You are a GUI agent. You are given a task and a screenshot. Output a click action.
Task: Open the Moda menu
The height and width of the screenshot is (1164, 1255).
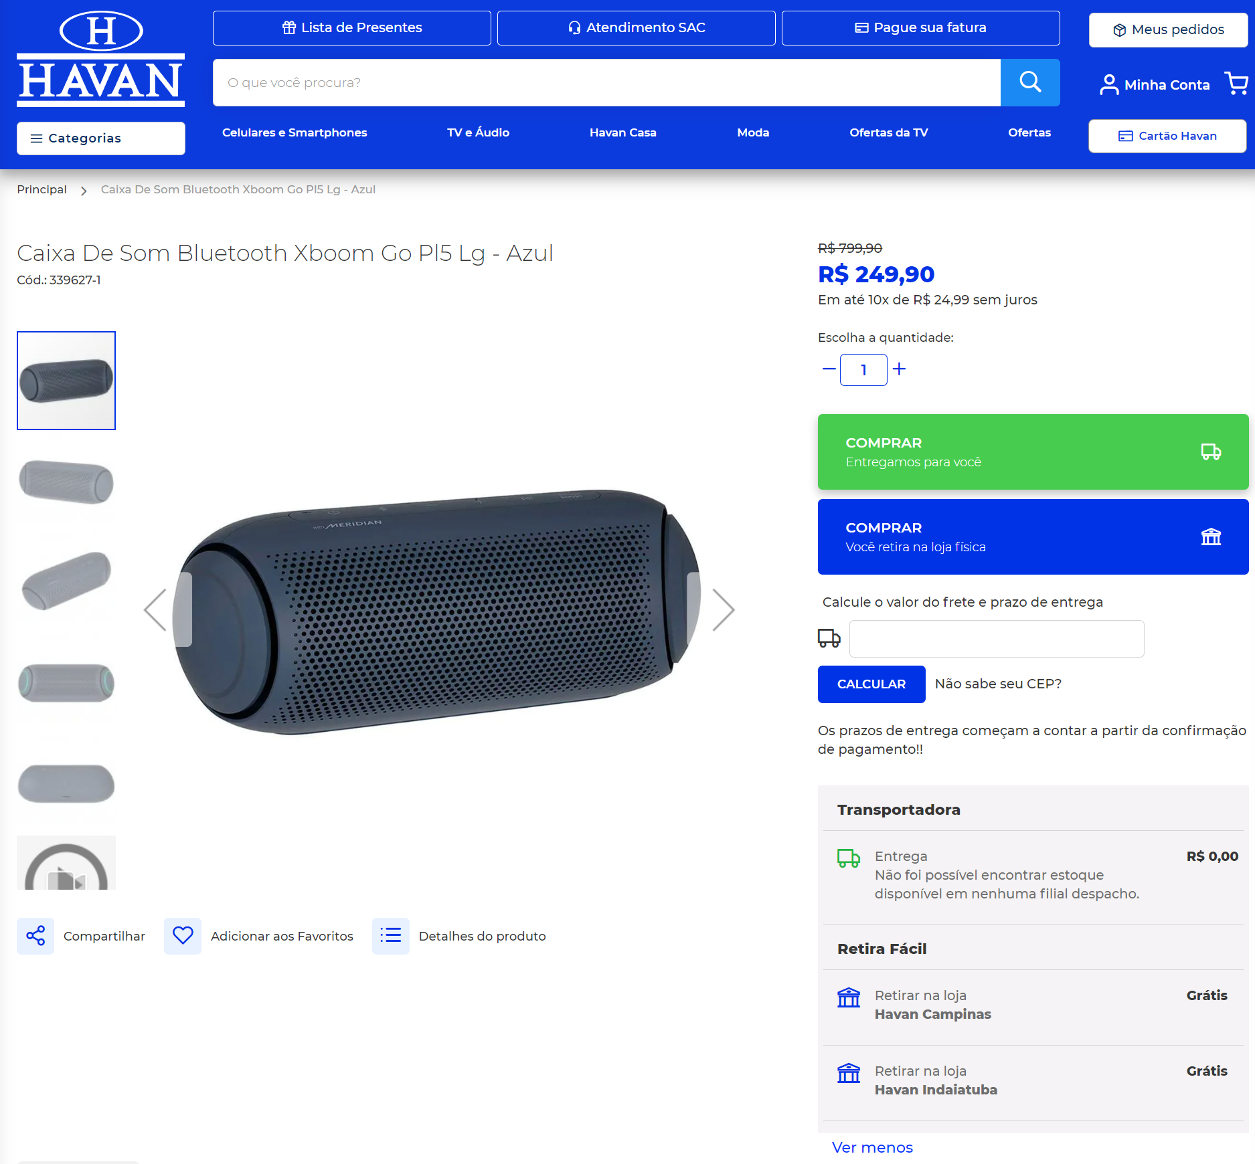[753, 132]
